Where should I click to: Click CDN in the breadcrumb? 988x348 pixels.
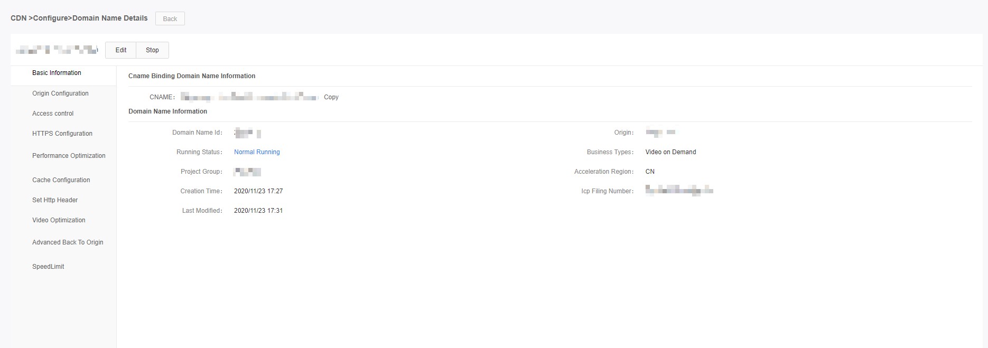[x=18, y=18]
